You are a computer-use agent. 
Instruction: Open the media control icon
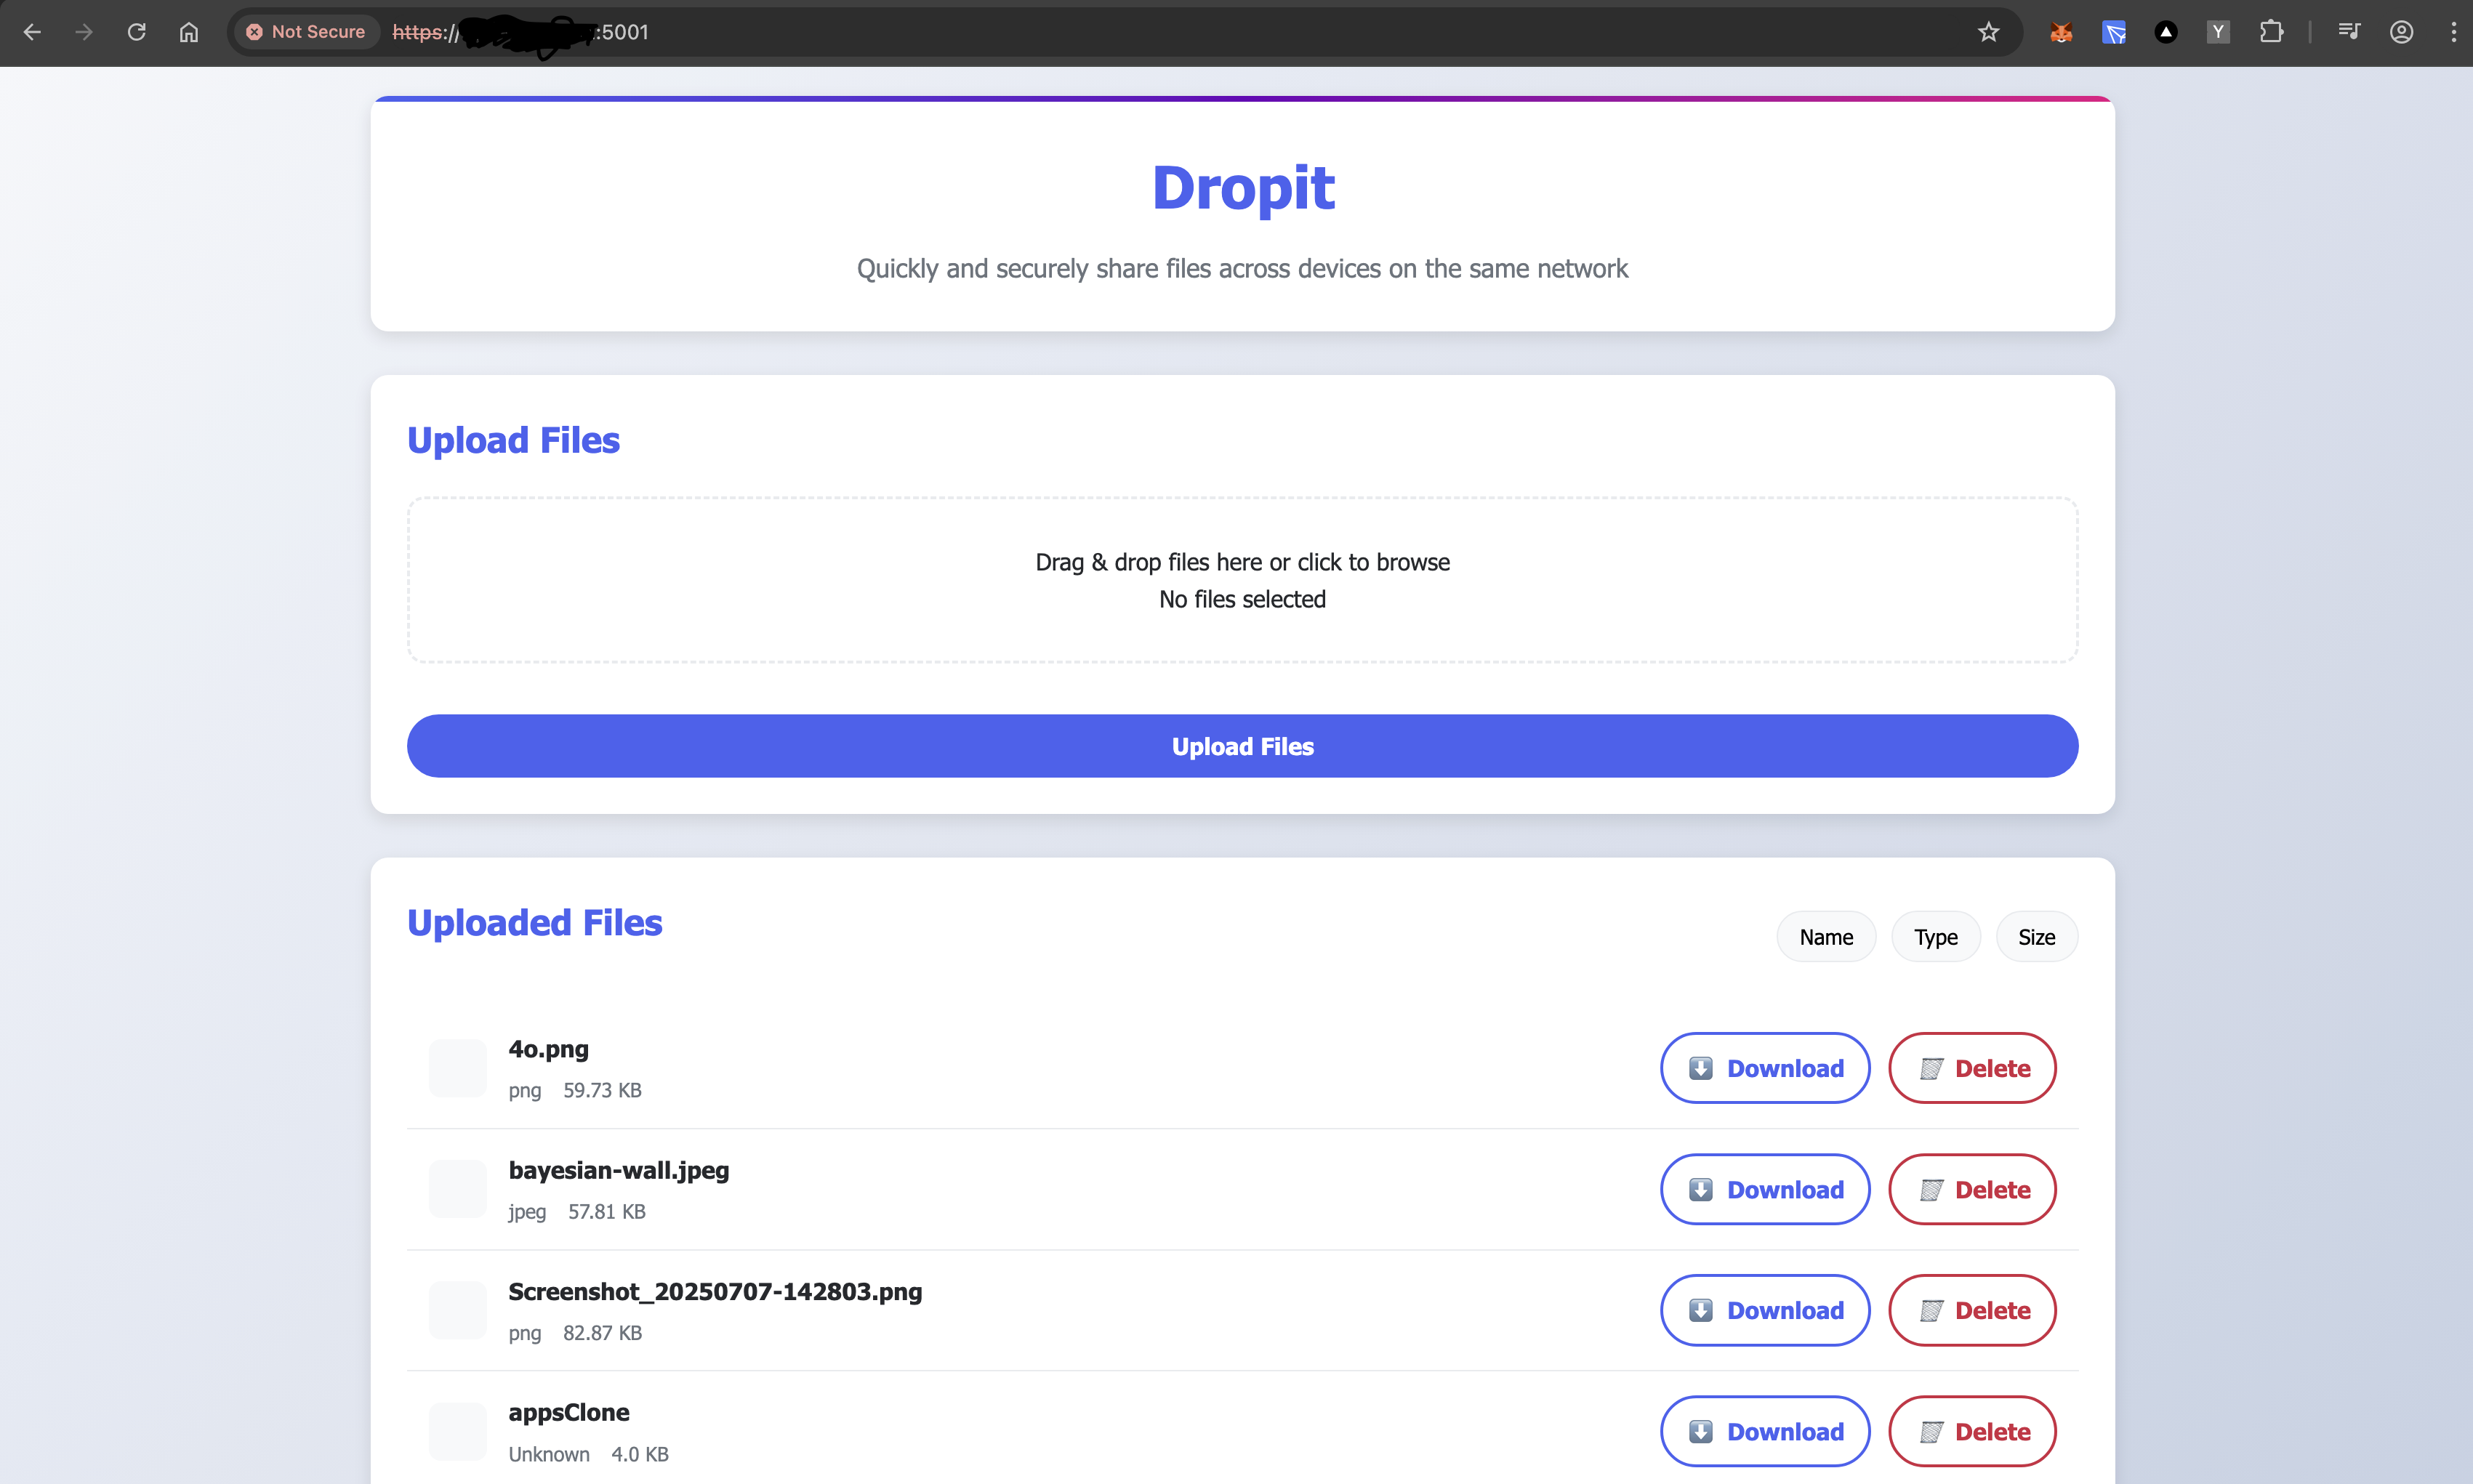coord(2349,32)
